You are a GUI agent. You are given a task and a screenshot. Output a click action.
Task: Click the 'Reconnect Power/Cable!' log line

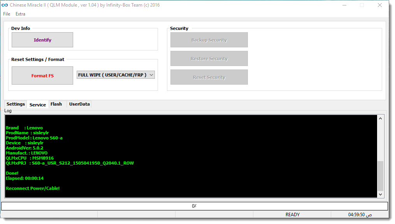point(33,188)
